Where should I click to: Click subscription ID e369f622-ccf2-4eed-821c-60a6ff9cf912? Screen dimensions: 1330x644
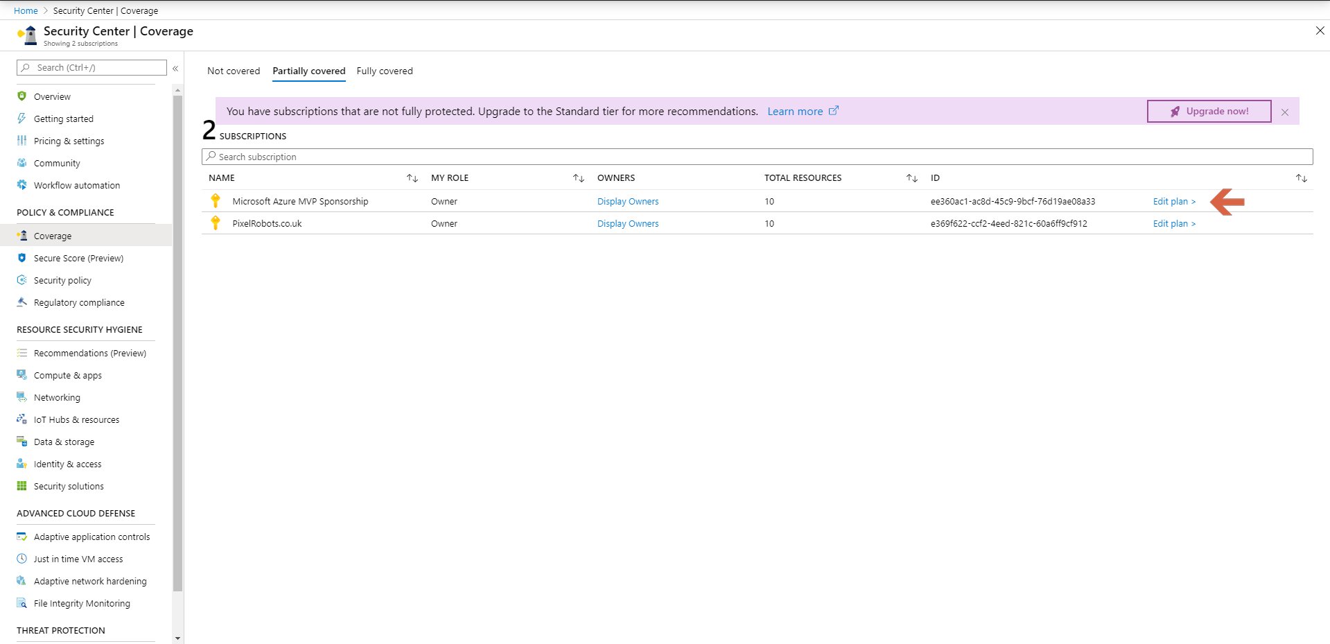(1008, 223)
